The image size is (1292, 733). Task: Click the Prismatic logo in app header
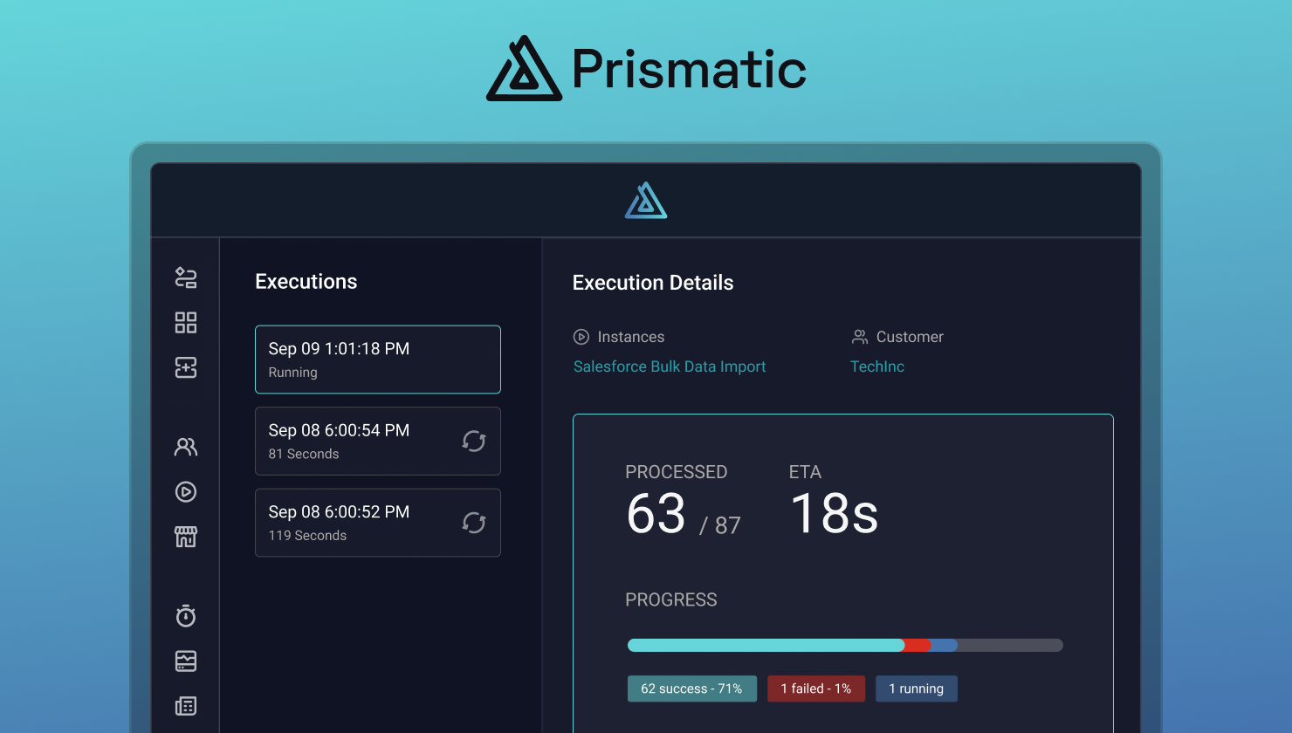(x=646, y=200)
